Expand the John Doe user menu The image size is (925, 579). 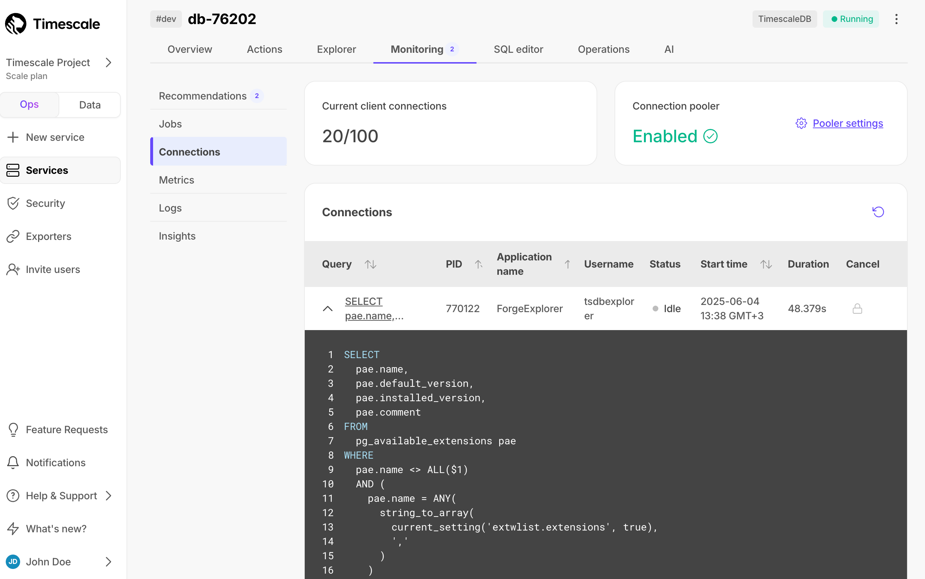point(109,561)
